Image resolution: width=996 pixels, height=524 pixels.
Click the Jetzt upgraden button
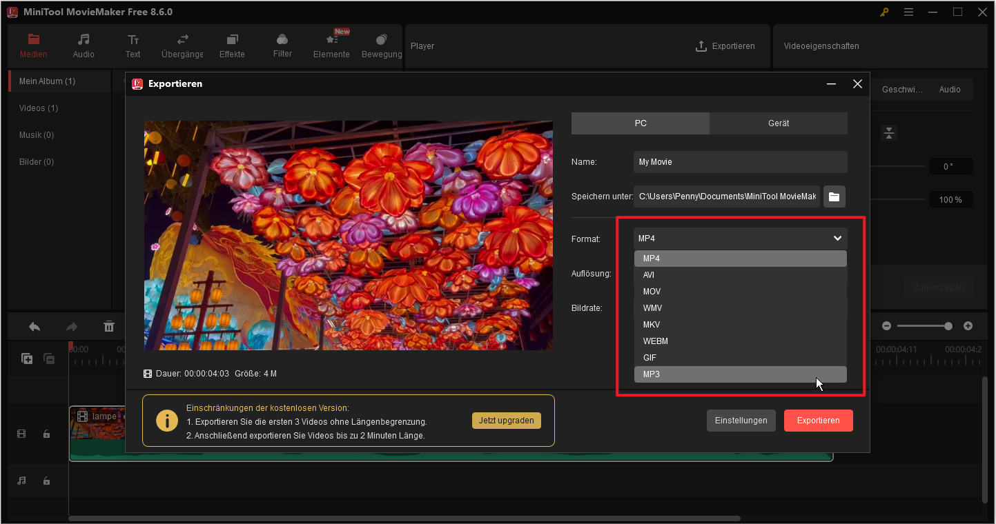click(x=506, y=420)
